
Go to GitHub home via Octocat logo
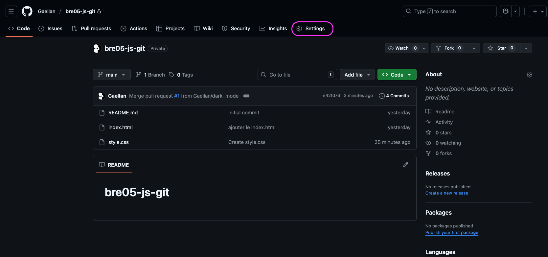coord(27,12)
